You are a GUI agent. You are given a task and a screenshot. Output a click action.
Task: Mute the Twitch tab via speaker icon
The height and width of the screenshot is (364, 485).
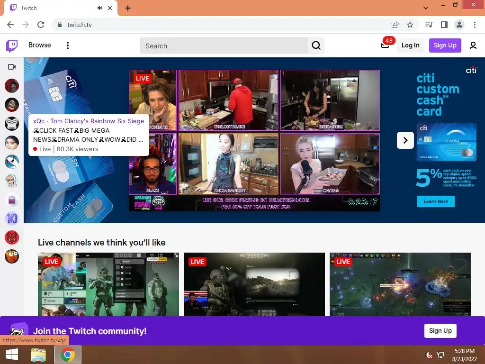(99, 8)
